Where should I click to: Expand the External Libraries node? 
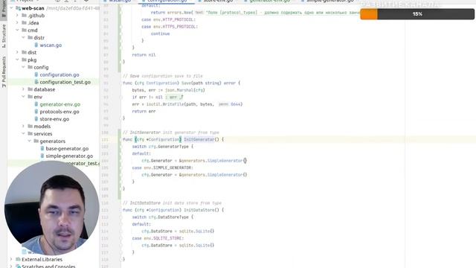tap(12, 259)
